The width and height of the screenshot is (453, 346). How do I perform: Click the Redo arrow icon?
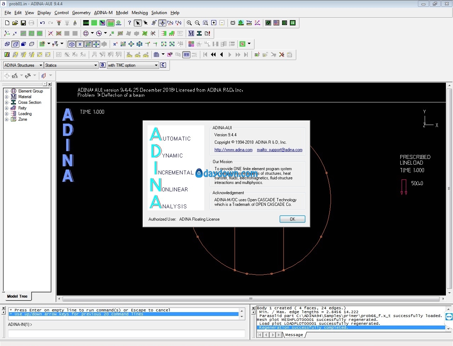(51, 23)
